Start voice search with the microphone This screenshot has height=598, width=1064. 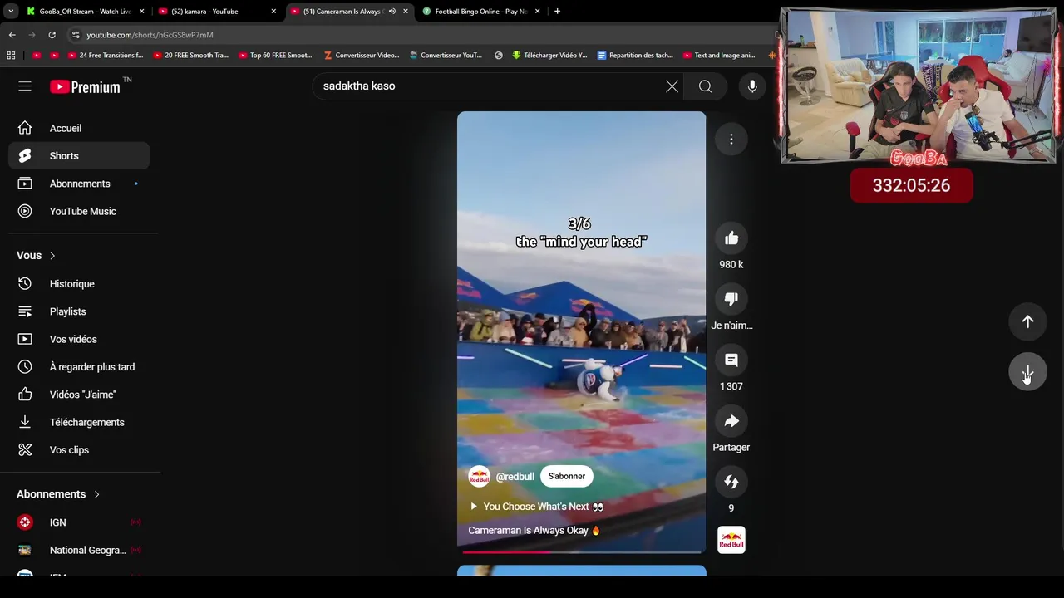click(x=752, y=86)
